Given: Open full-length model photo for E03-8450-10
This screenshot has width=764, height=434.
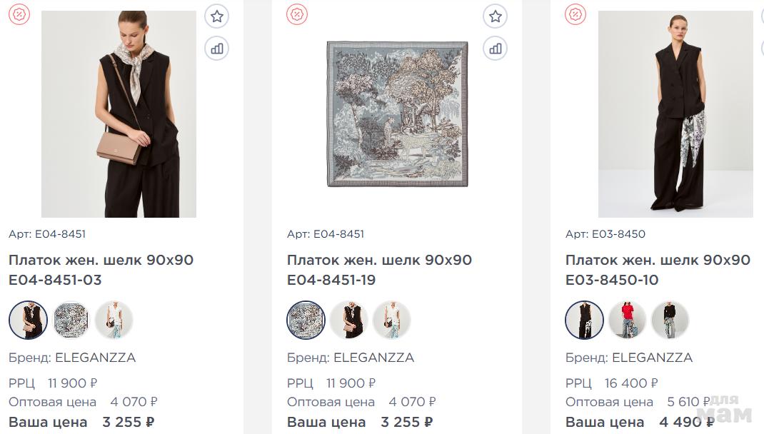Looking at the screenshot, I should pyautogui.click(x=675, y=114).
